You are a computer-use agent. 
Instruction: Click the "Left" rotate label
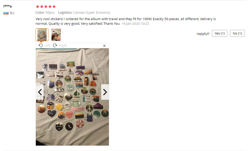point(47,46)
